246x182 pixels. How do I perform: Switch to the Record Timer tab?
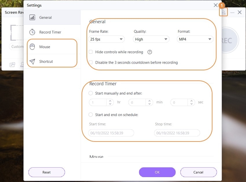point(52,32)
